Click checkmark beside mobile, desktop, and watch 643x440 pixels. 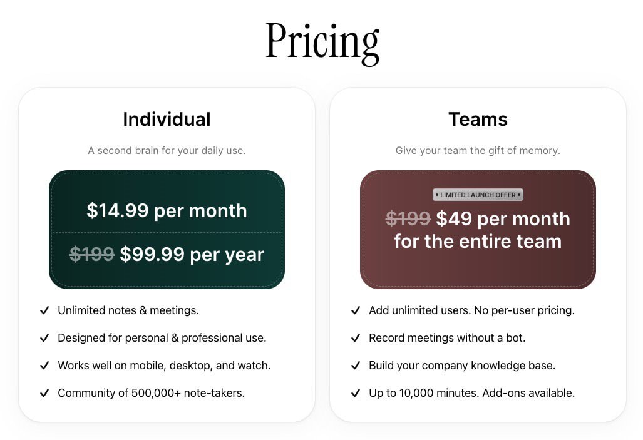44,366
